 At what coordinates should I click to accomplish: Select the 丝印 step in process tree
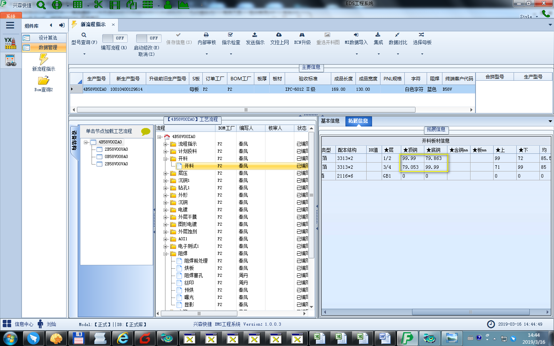click(x=189, y=283)
